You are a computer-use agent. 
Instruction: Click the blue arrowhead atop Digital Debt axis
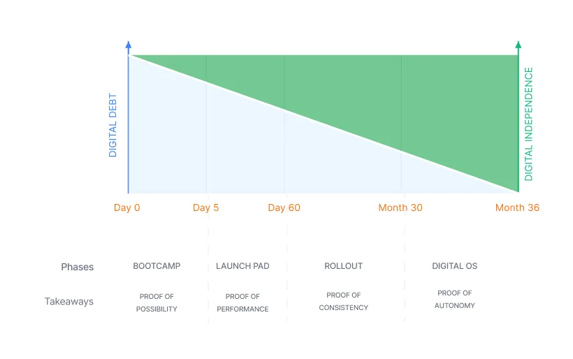128,45
